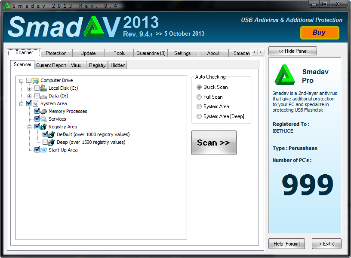Click the Default registry values icon
351x258 pixels.
[52, 134]
